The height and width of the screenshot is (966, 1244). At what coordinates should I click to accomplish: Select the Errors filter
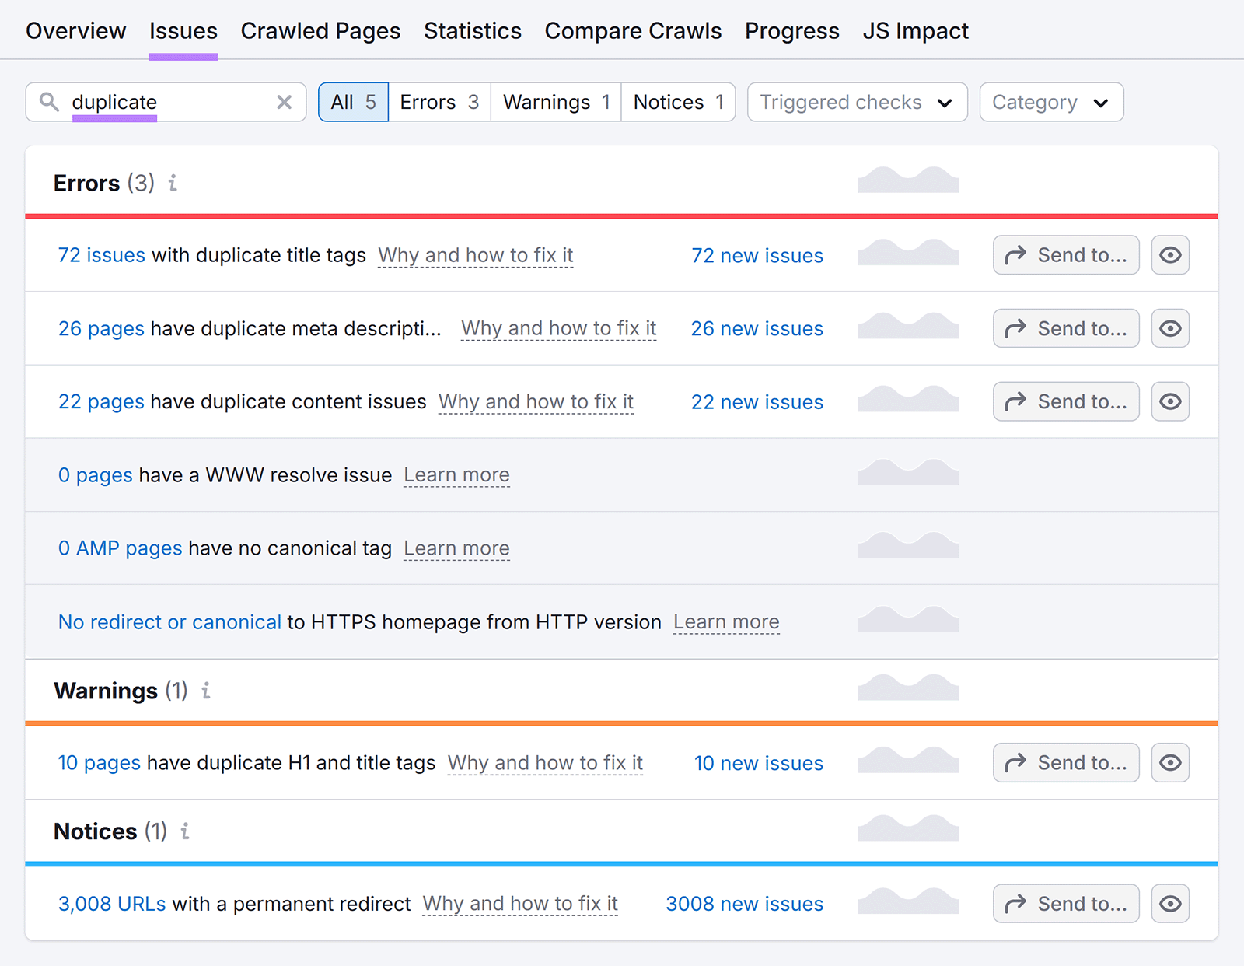439,102
